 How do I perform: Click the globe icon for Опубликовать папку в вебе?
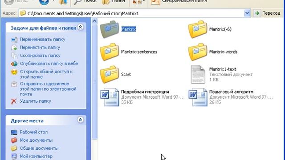pyautogui.click(x=14, y=64)
